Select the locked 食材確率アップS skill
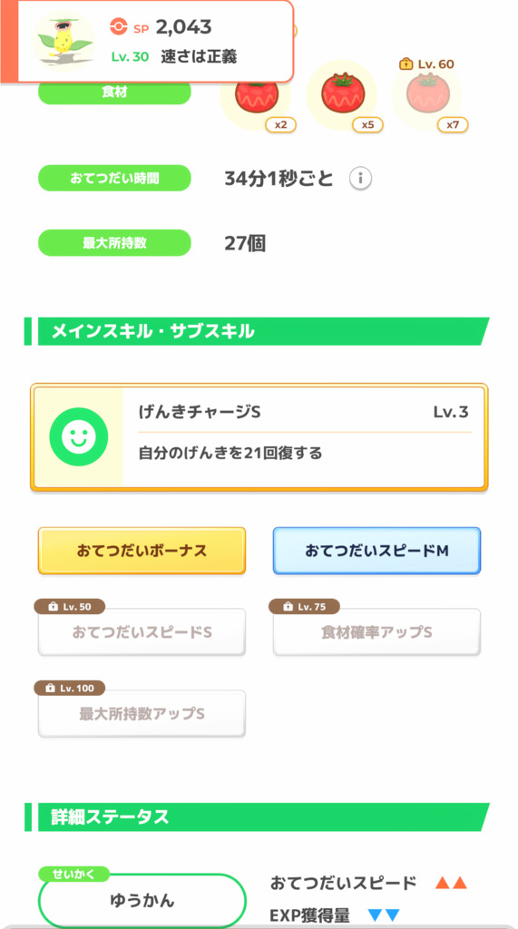The width and height of the screenshot is (518, 929). 377,632
